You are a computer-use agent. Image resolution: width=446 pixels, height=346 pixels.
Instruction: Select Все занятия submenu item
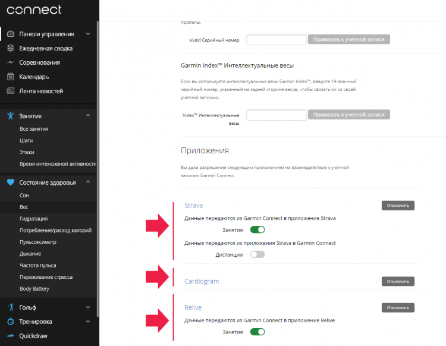point(34,129)
